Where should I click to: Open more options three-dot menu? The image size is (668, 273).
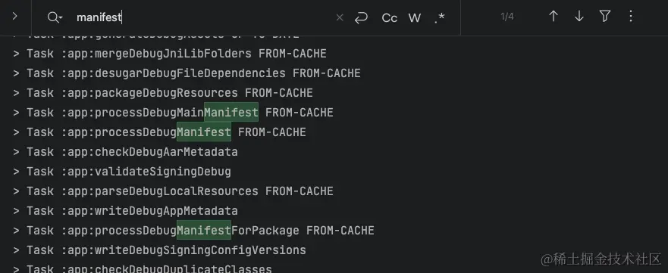(x=631, y=17)
